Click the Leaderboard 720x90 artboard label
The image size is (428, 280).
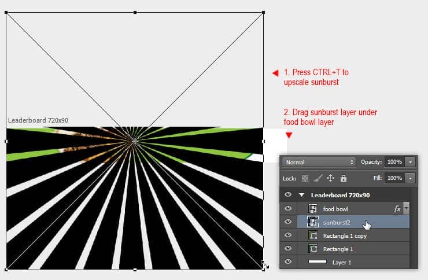coord(38,120)
